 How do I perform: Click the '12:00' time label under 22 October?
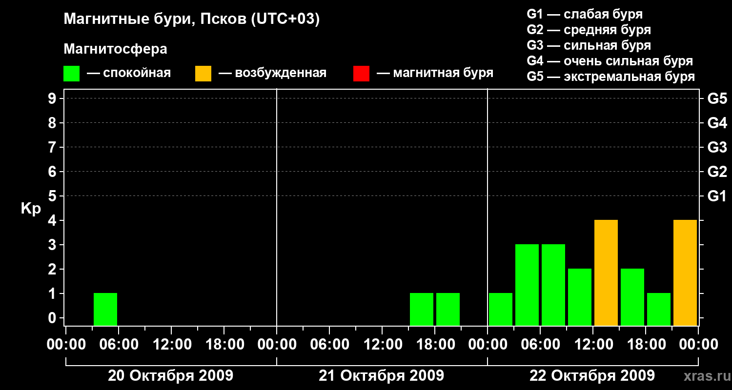click(x=593, y=344)
